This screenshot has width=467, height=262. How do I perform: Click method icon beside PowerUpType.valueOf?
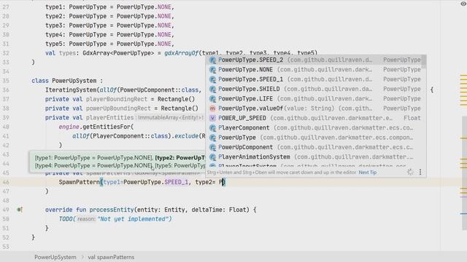coord(212,108)
